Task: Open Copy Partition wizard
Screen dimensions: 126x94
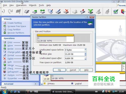Action: pyautogui.click(x=14, y=30)
